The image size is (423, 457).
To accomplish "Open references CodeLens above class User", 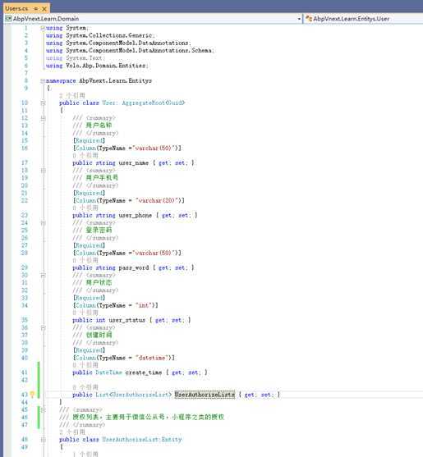I will point(72,95).
